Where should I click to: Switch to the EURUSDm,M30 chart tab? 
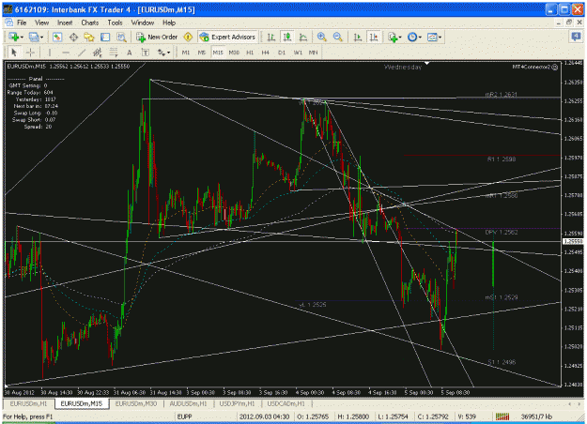[x=136, y=403]
